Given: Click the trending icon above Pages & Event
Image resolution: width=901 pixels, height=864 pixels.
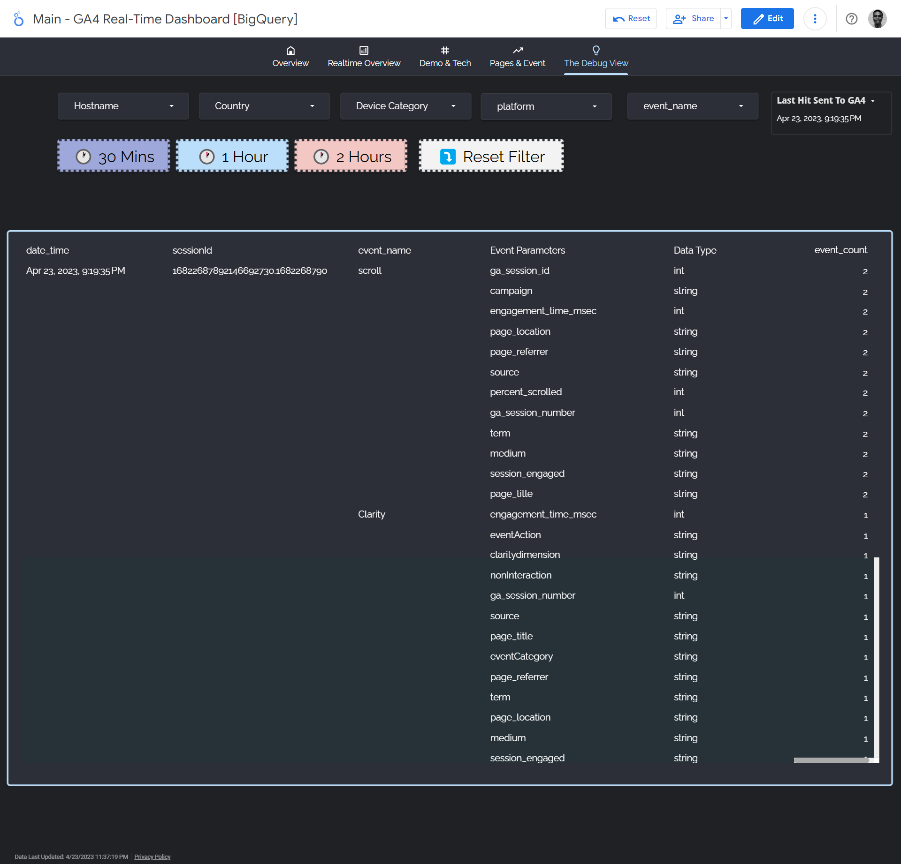Looking at the screenshot, I should (x=517, y=50).
